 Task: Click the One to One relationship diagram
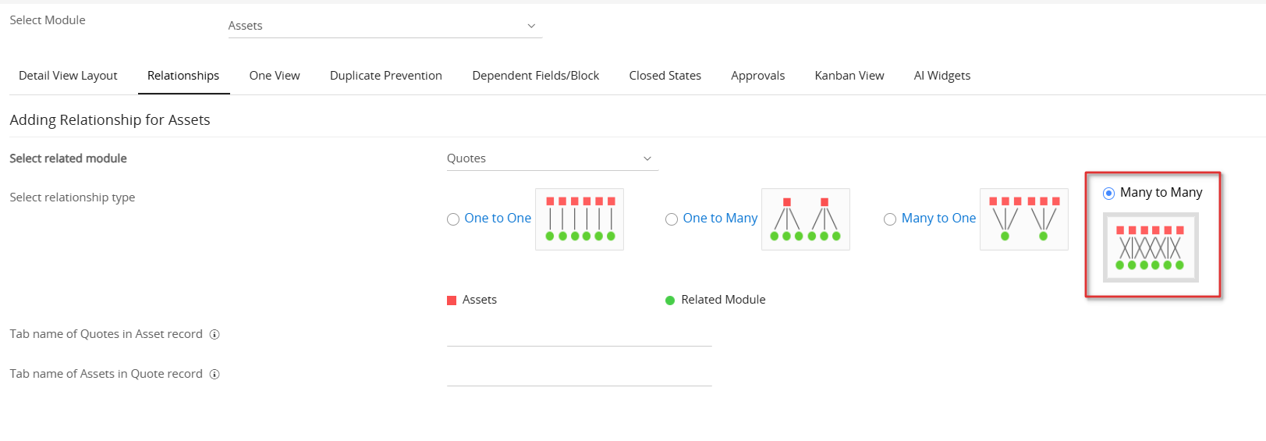tap(580, 219)
